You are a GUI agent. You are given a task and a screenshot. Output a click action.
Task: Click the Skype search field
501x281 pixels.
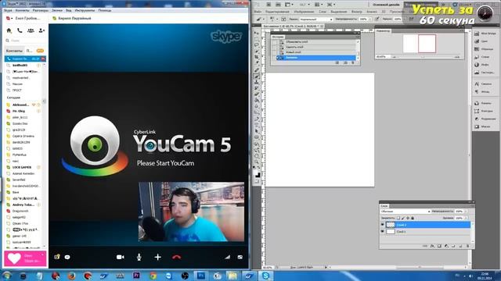pos(26,41)
